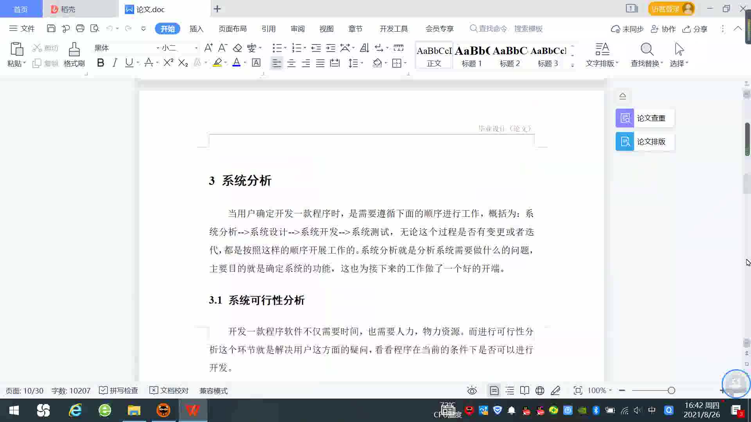Click the Format Painter button
The width and height of the screenshot is (751, 422).
tap(74, 55)
